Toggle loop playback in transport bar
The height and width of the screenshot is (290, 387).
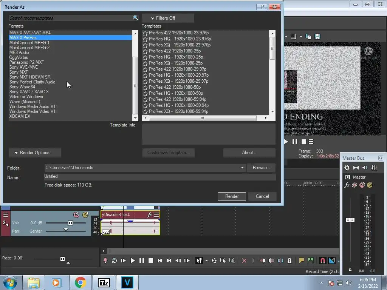(114, 261)
